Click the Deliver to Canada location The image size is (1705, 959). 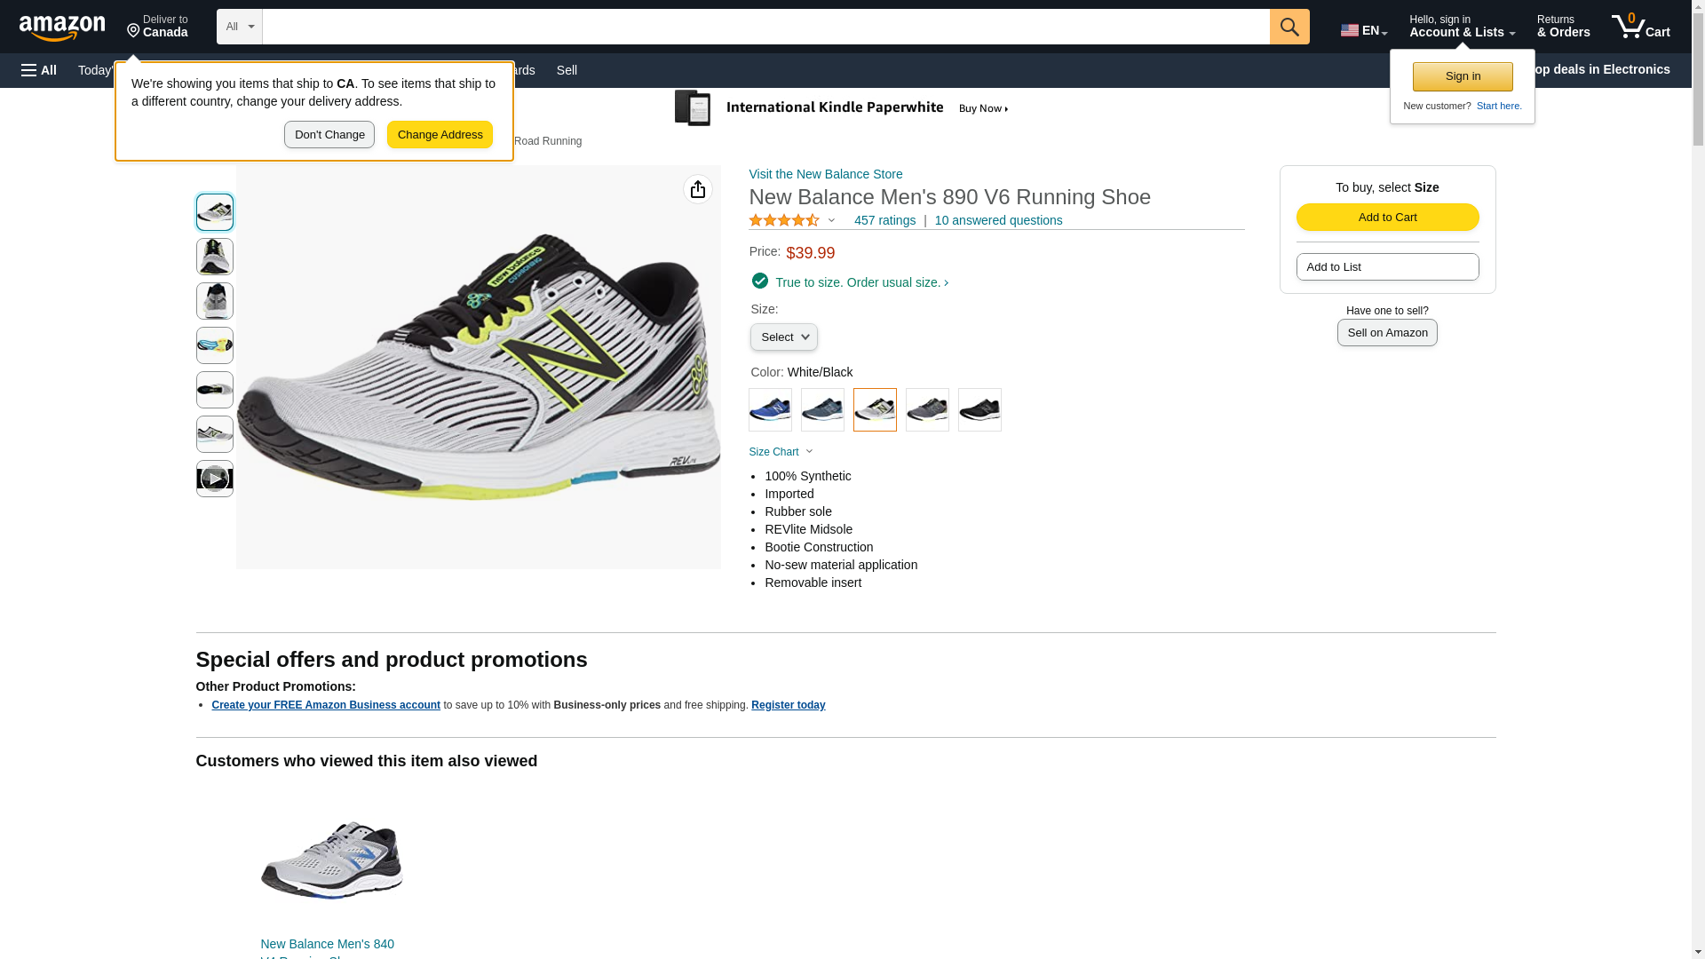tap(157, 27)
